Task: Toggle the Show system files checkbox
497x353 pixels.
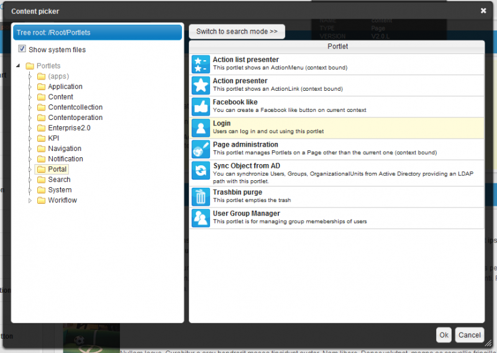Action: point(22,49)
